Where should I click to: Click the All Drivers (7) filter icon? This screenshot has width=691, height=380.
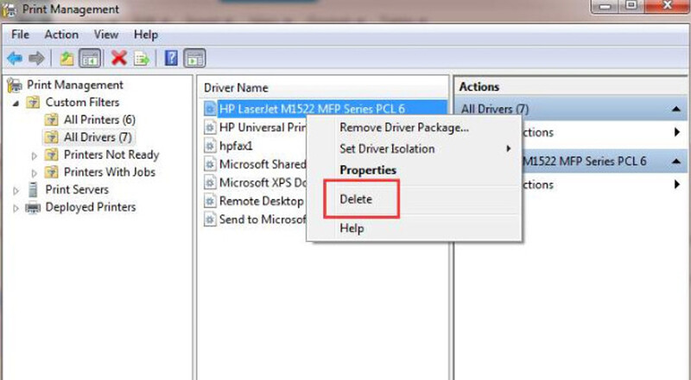click(x=52, y=137)
